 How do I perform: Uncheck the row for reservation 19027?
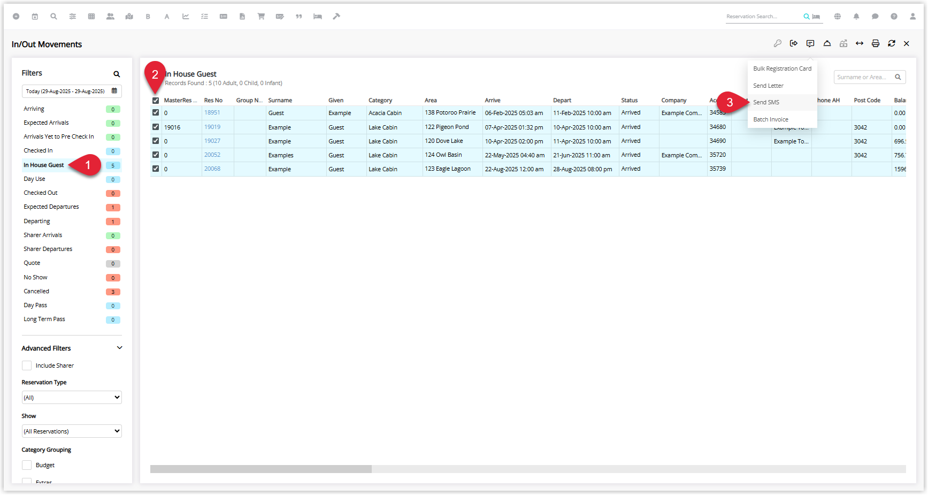pos(156,141)
